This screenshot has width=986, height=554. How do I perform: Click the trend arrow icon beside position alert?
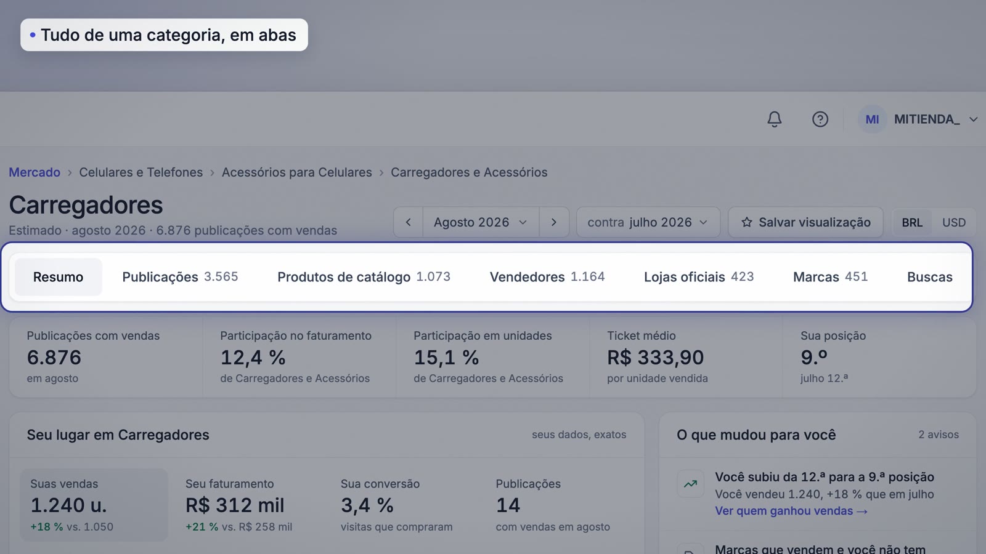(690, 484)
